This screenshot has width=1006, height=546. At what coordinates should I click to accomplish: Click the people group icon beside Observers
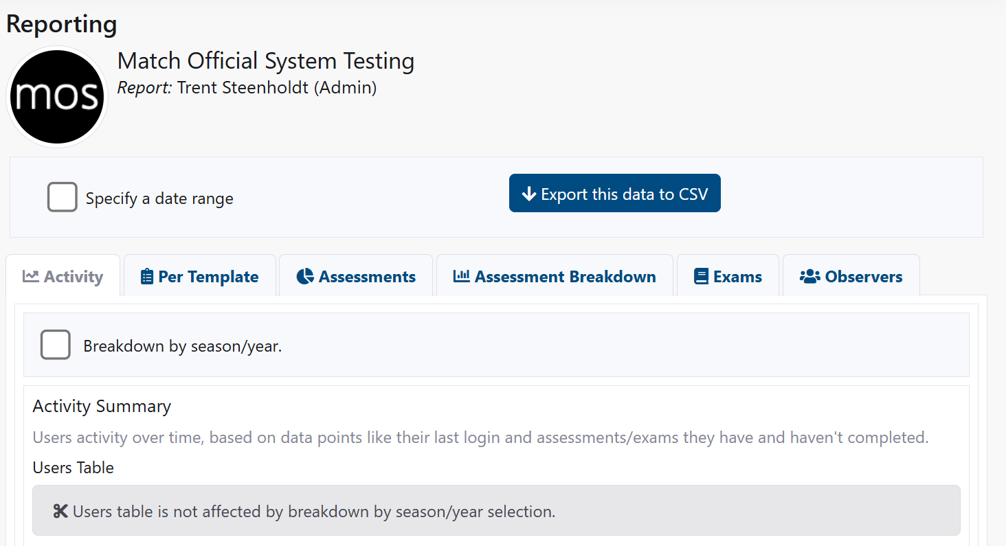(809, 277)
